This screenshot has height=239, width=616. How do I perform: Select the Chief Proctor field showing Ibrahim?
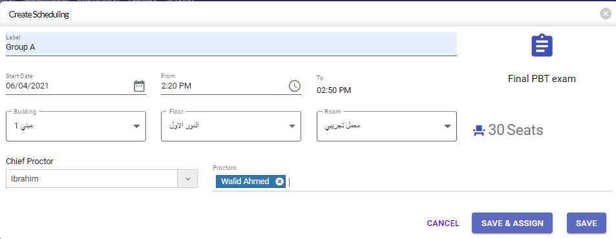coord(92,179)
